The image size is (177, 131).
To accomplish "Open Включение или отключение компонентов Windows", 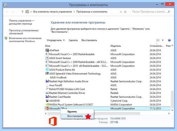I will (x=25, y=40).
